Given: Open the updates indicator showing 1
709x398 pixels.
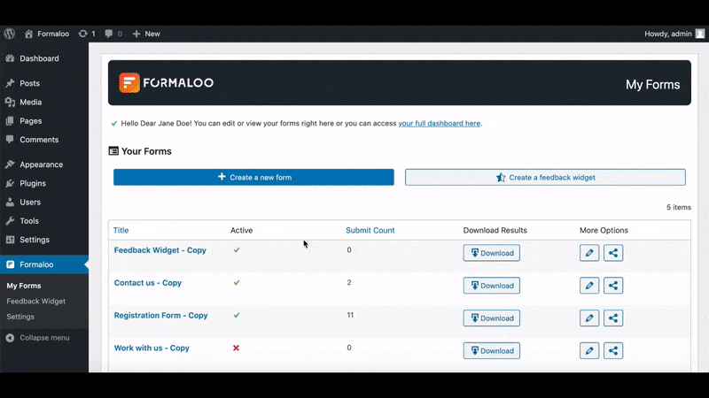Looking at the screenshot, I should pyautogui.click(x=87, y=34).
